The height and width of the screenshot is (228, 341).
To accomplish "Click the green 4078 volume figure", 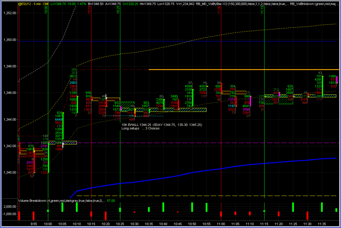I will pos(160,103).
